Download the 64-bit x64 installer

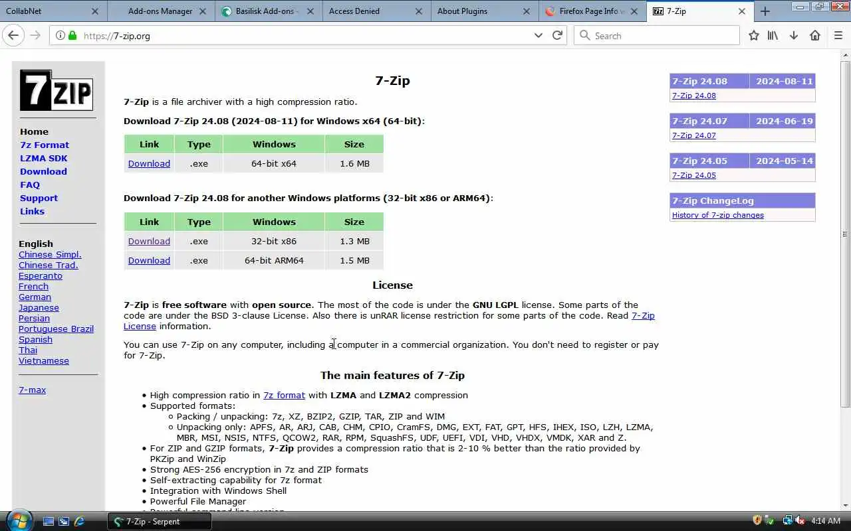pyautogui.click(x=149, y=163)
